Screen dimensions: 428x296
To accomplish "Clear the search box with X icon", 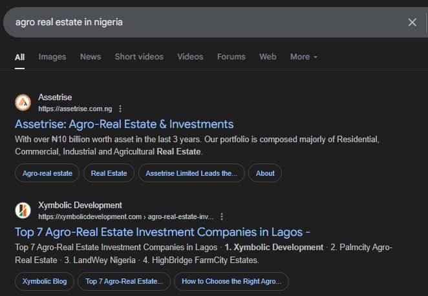I will [412, 23].
